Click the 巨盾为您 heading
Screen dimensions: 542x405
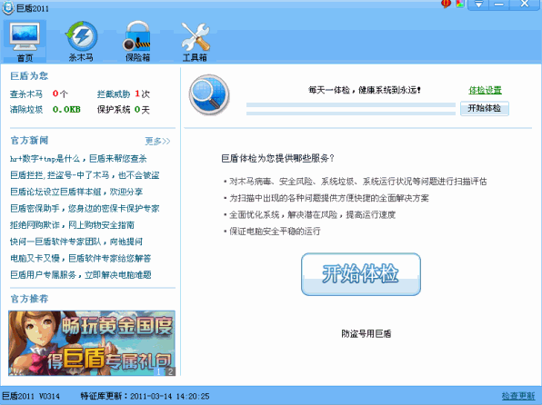[x=29, y=75]
